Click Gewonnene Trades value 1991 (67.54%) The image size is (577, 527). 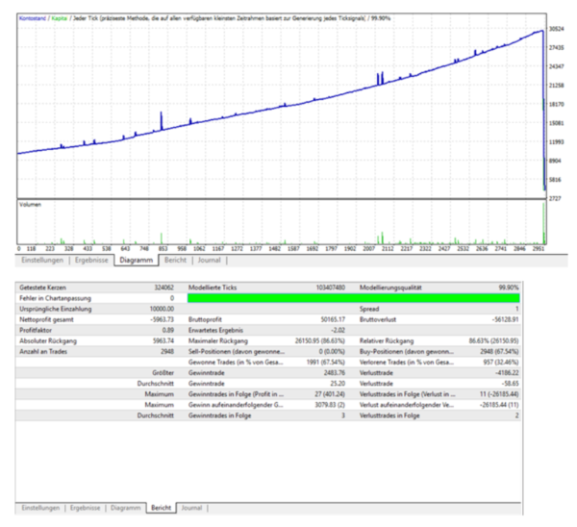(326, 363)
